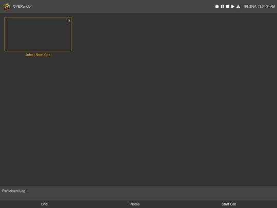Magnify John's video tile with the zoom icon
The image size is (277, 208).
pyautogui.click(x=69, y=21)
